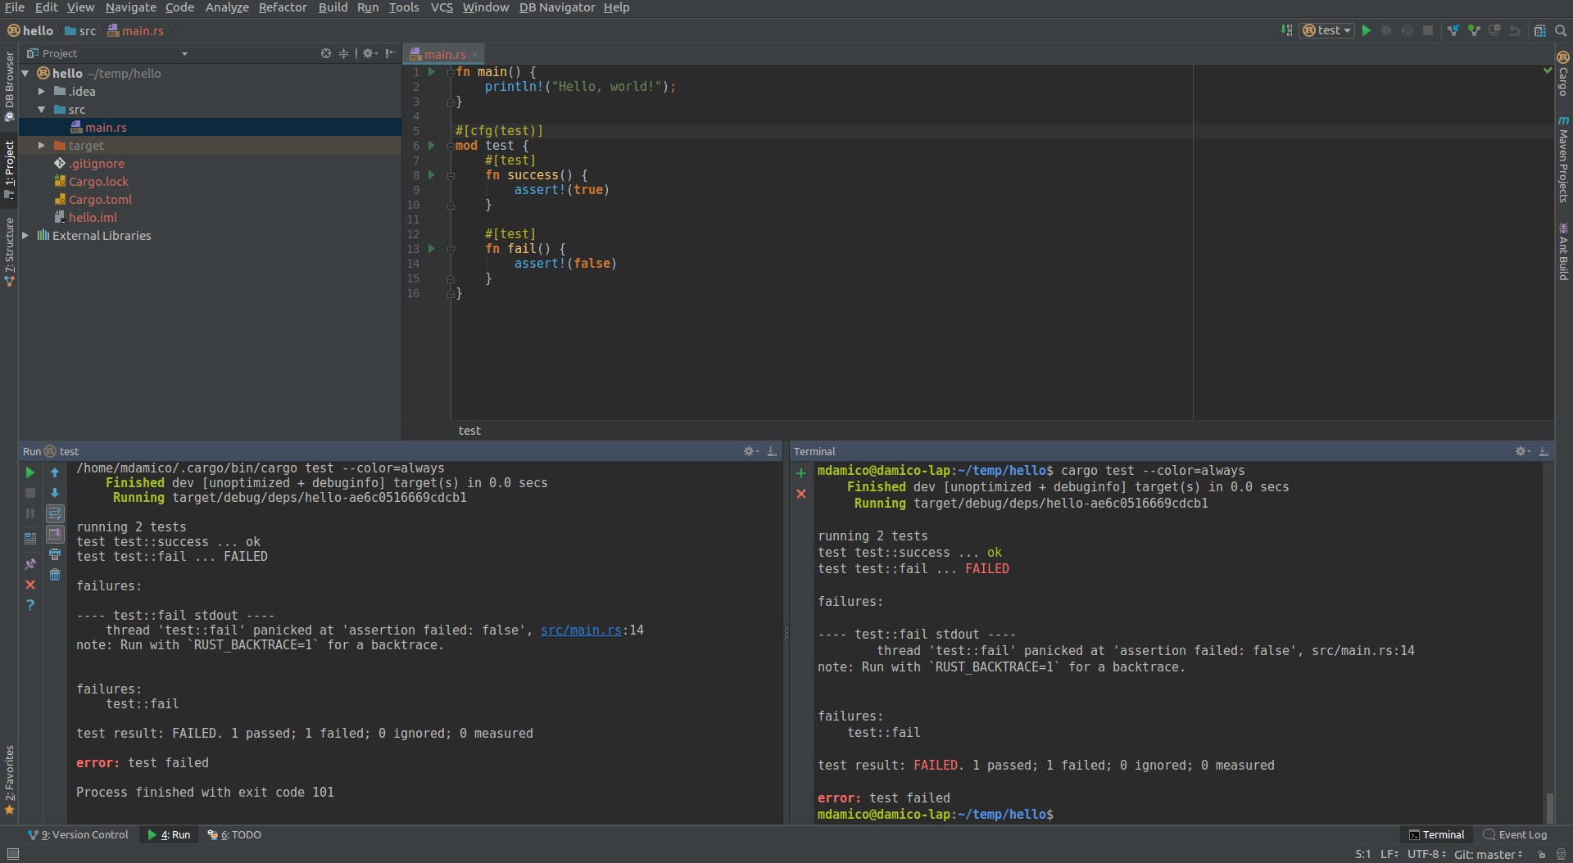The width and height of the screenshot is (1573, 863).
Task: Click the Restore Layout icon in Run panel
Action: click(x=30, y=539)
